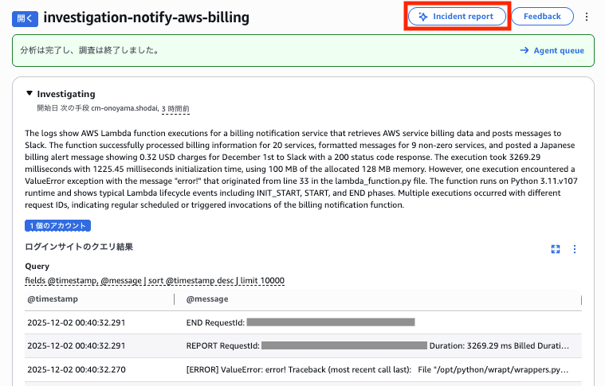The width and height of the screenshot is (605, 386).
Task: Click divider between @timestamp and @message columns
Action: (x=174, y=299)
